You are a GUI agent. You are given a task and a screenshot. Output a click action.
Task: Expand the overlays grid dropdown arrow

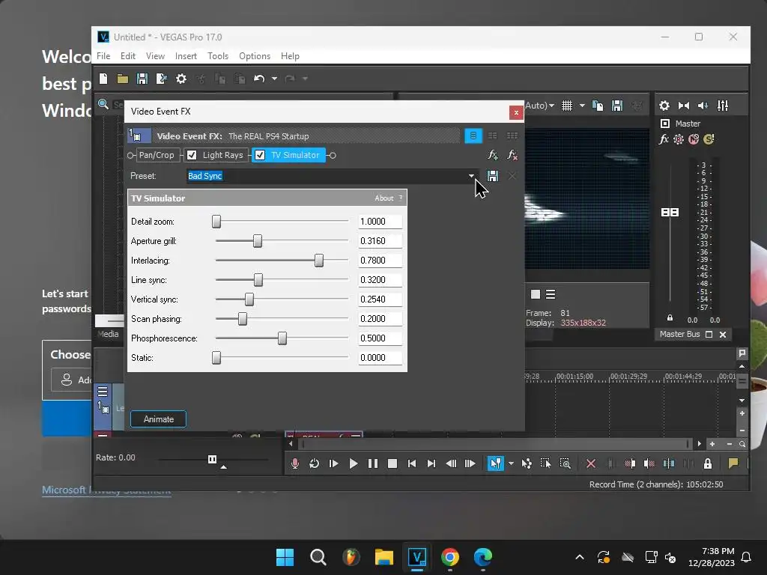582,105
